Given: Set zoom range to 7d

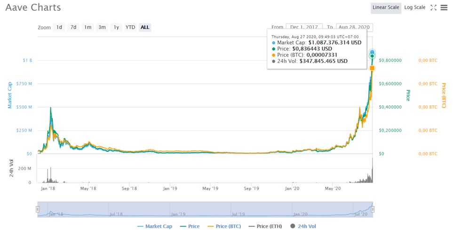Looking at the screenshot, I should click(73, 27).
